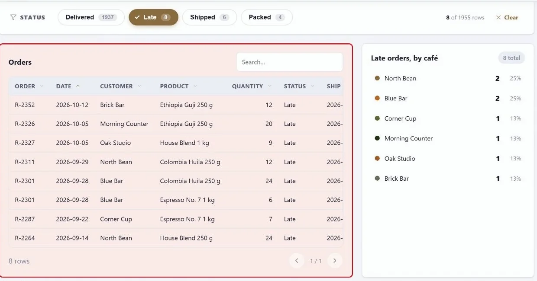Click the North Bean row in café list
This screenshot has height=281, width=537.
pos(448,78)
